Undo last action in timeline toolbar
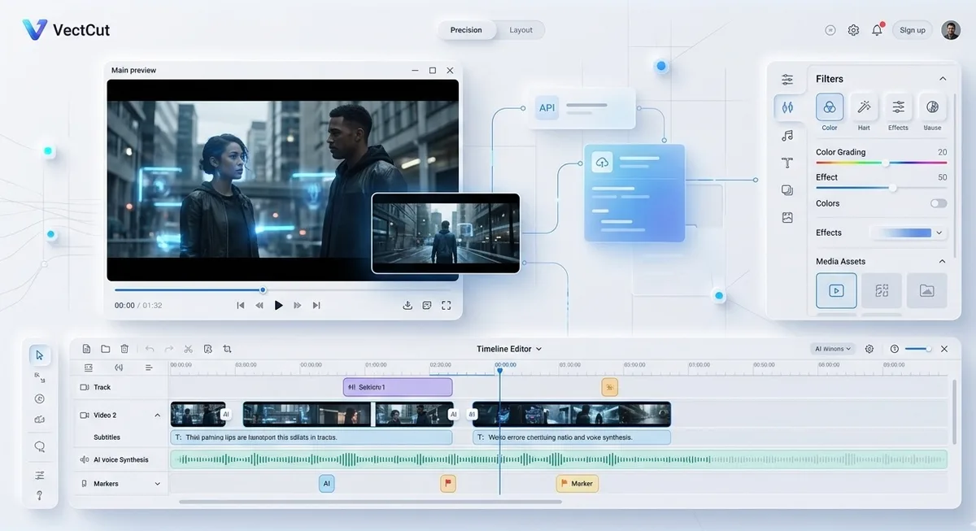Viewport: 976px width, 531px height. [x=150, y=349]
